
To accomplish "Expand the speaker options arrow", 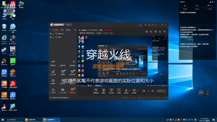I will click(137, 91).
